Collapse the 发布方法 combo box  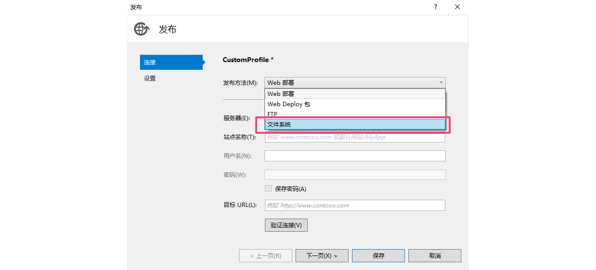(x=355, y=83)
